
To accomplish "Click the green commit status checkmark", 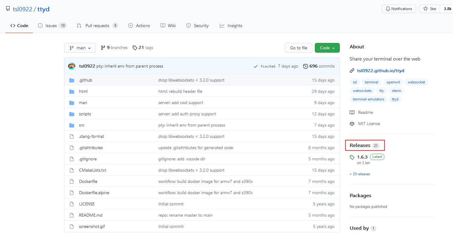I will (256, 66).
